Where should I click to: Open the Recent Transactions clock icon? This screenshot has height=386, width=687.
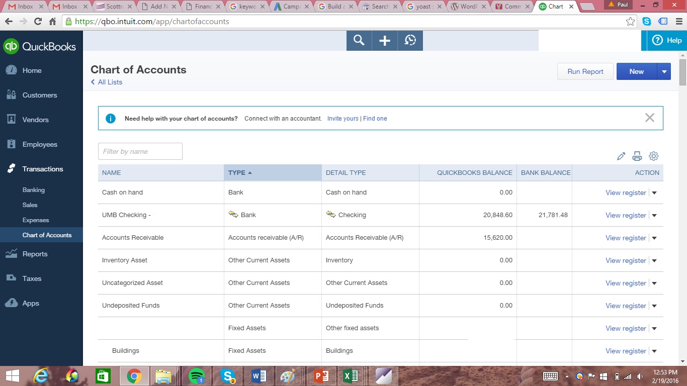[410, 40]
